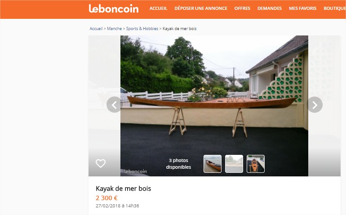
Task: Open MES FAVORIS page
Action: [302, 9]
